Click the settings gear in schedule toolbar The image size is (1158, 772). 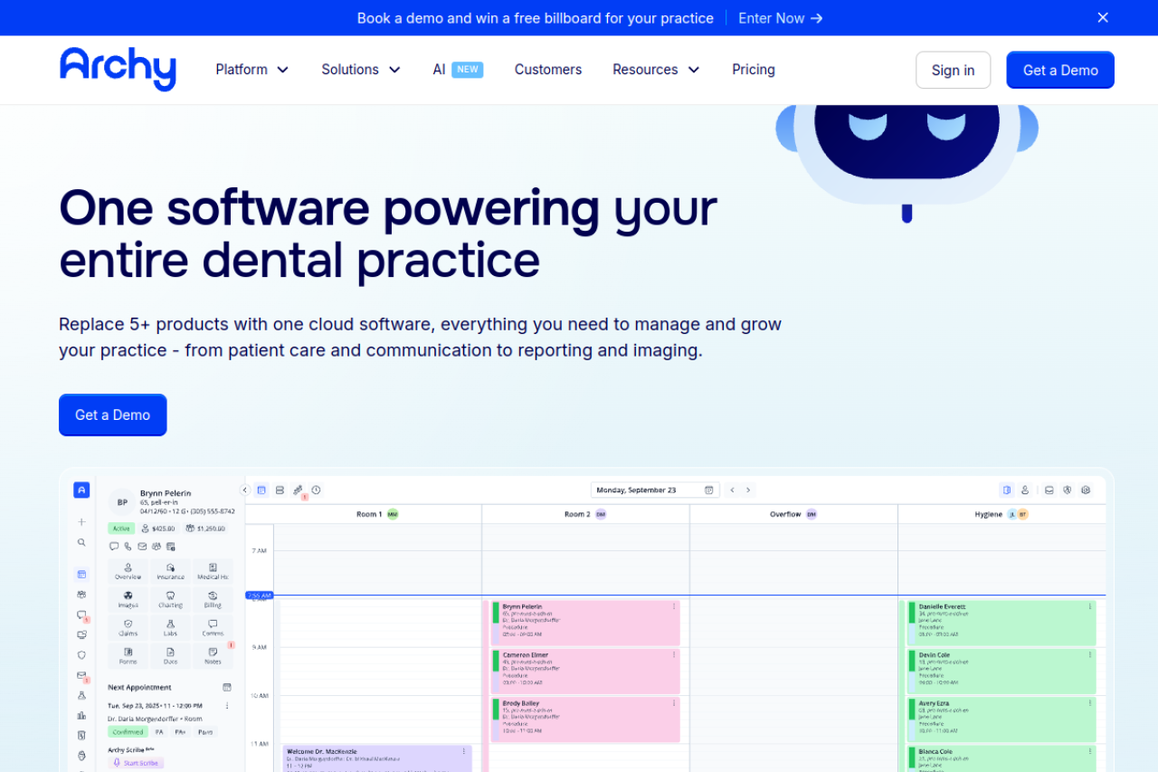click(1086, 490)
